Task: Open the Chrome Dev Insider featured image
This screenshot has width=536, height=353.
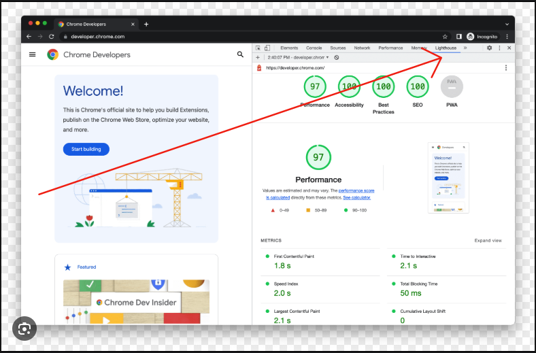Action: pyautogui.click(x=137, y=302)
